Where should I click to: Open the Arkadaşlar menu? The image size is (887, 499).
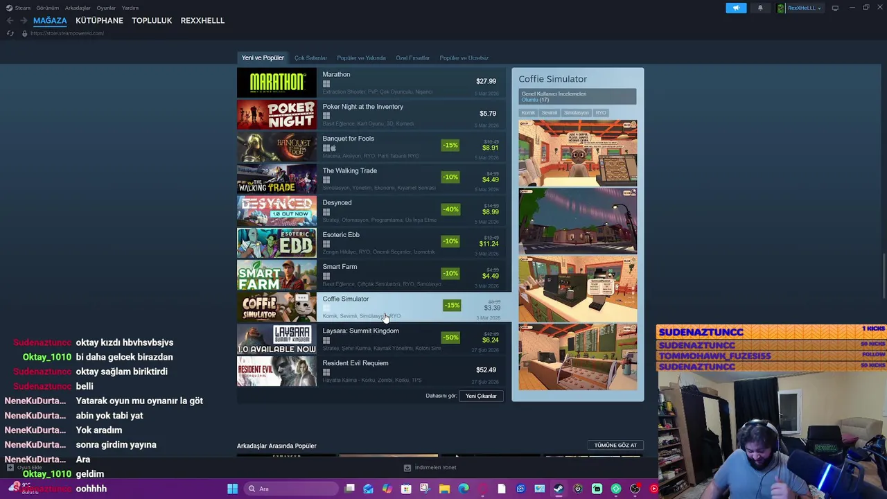78,8
